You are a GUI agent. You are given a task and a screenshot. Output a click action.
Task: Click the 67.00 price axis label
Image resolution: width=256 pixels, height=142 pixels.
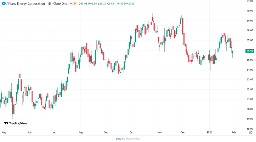[x=250, y=40]
